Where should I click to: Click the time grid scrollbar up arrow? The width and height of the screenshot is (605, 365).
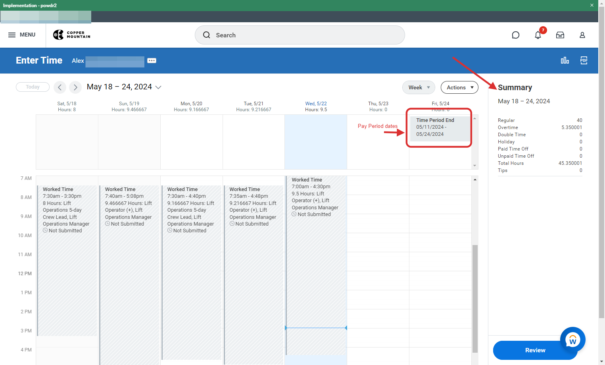(x=475, y=180)
